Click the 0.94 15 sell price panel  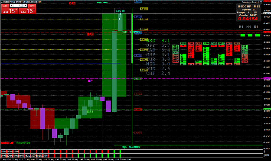tap(10, 11)
